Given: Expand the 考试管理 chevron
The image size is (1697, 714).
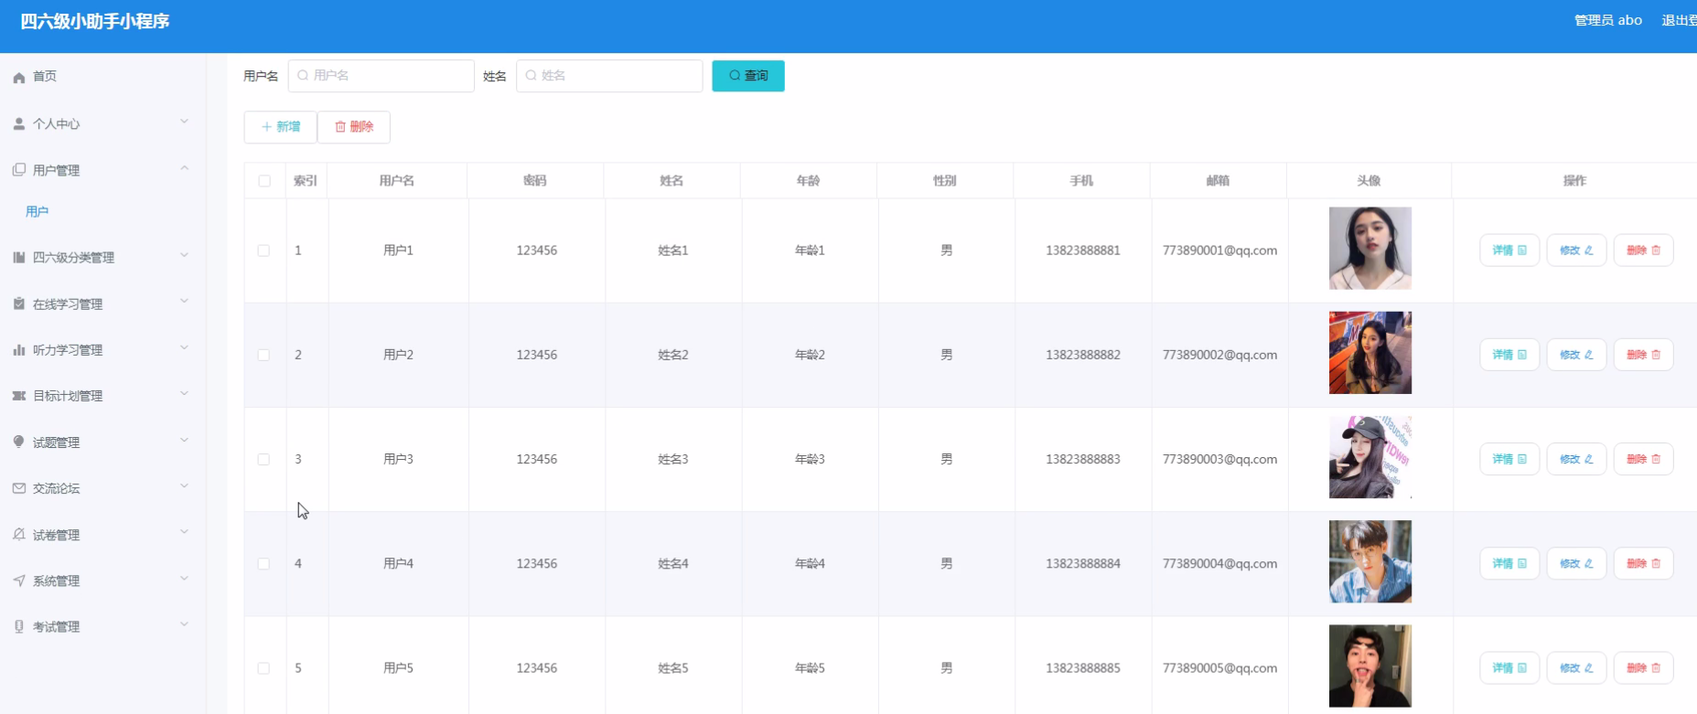Looking at the screenshot, I should [185, 624].
